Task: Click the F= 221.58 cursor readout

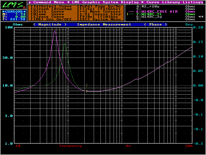Action: [x=14, y=19]
